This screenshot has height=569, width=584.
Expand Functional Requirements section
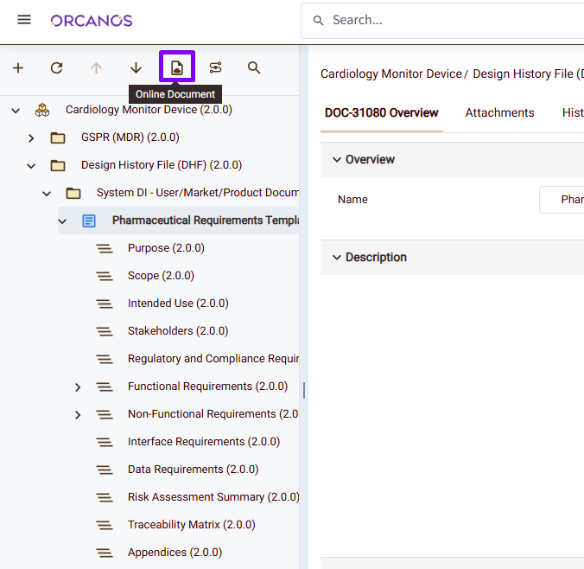coord(78,387)
